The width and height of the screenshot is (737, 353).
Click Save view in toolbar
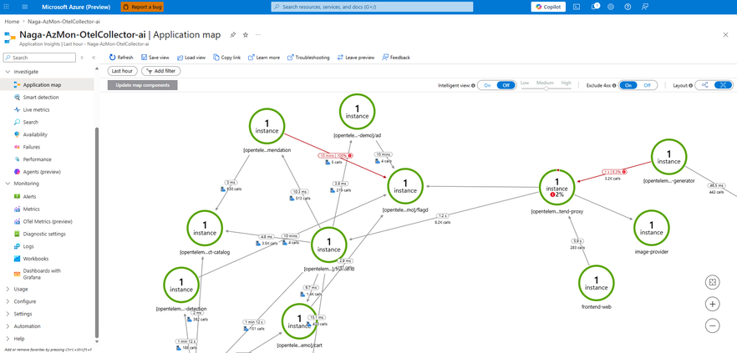[155, 58]
